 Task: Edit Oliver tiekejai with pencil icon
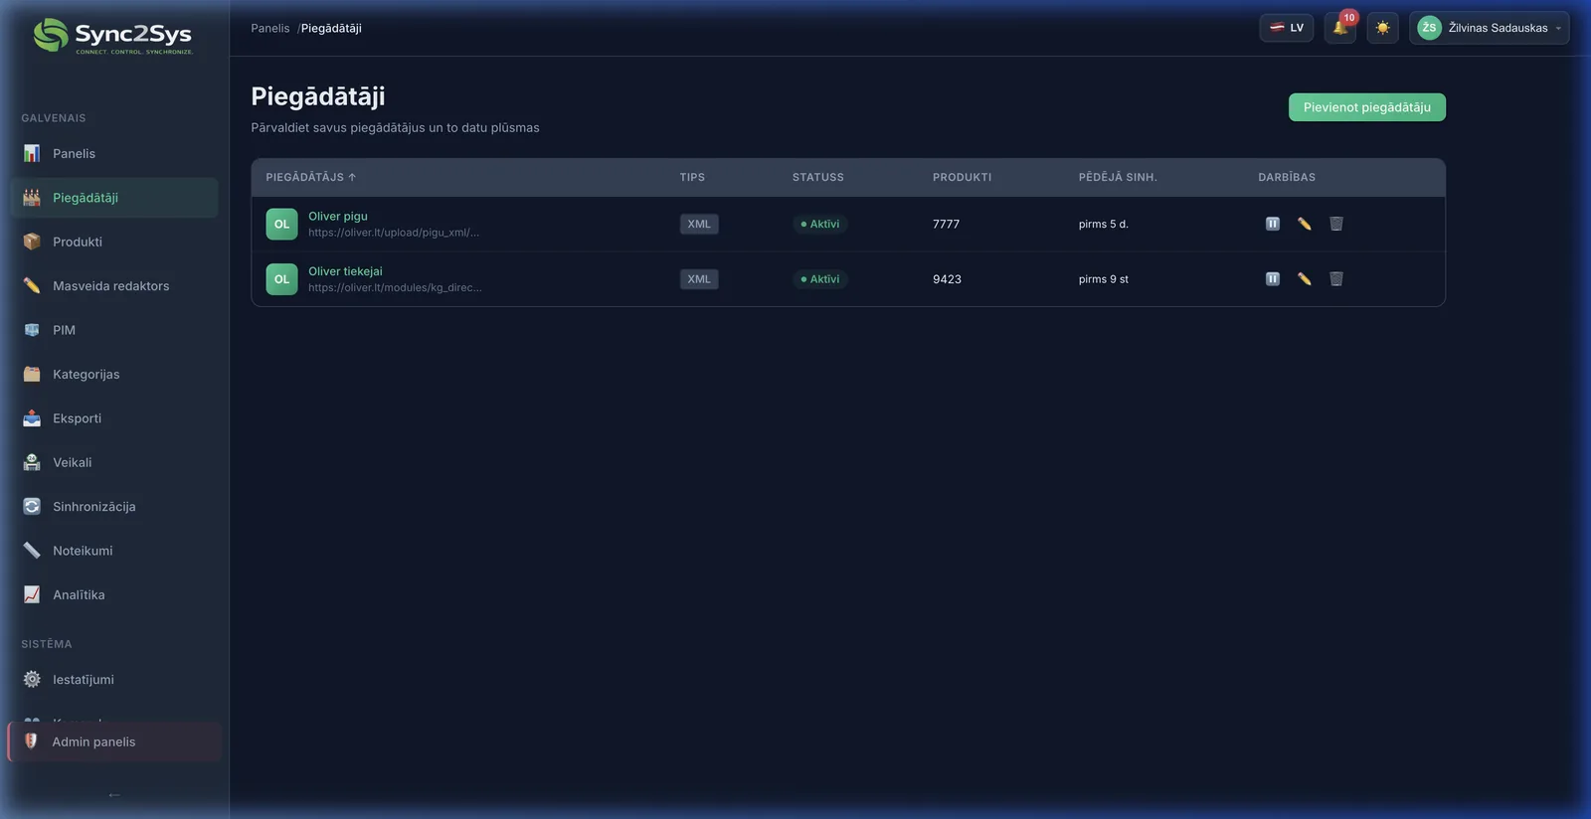tap(1304, 279)
